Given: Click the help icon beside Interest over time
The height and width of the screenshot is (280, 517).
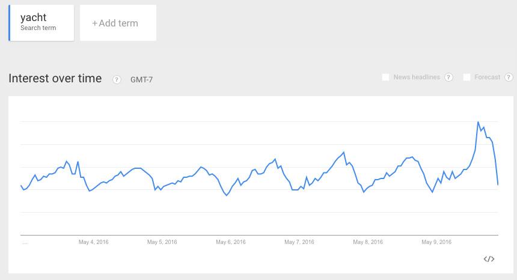Looking at the screenshot, I should 117,79.
